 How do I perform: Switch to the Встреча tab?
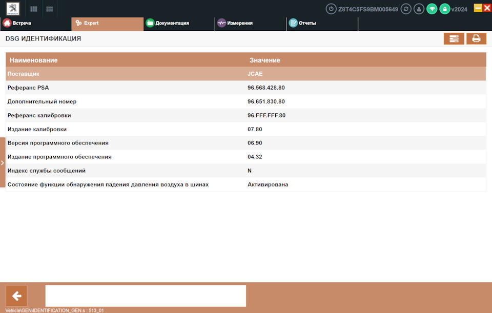36,23
